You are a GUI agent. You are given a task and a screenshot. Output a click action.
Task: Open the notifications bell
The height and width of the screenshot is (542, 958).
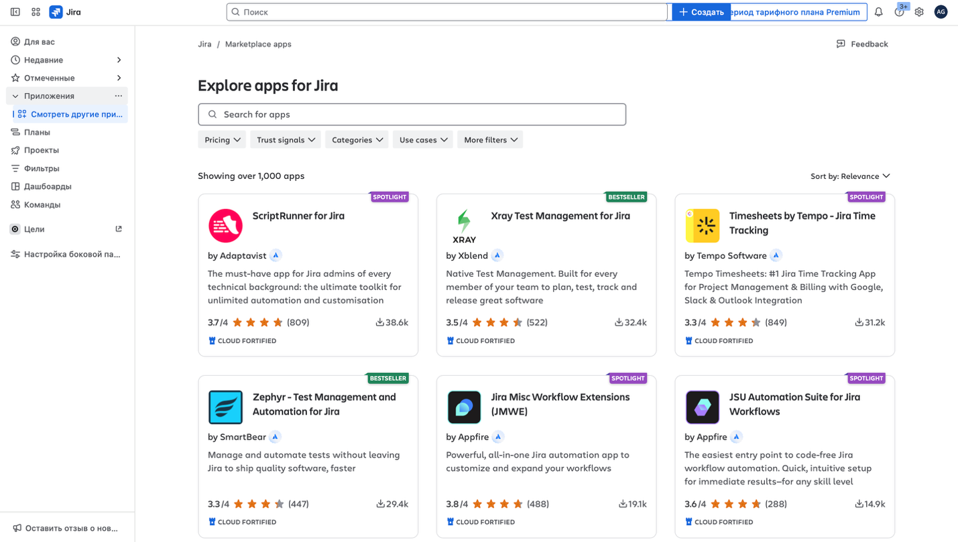click(878, 12)
